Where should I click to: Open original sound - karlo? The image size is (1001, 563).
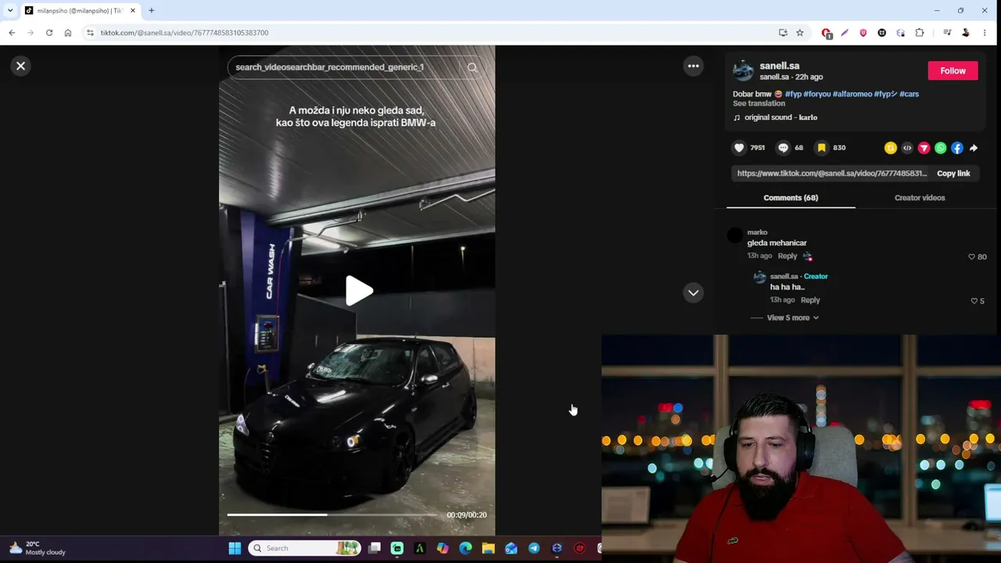(780, 117)
